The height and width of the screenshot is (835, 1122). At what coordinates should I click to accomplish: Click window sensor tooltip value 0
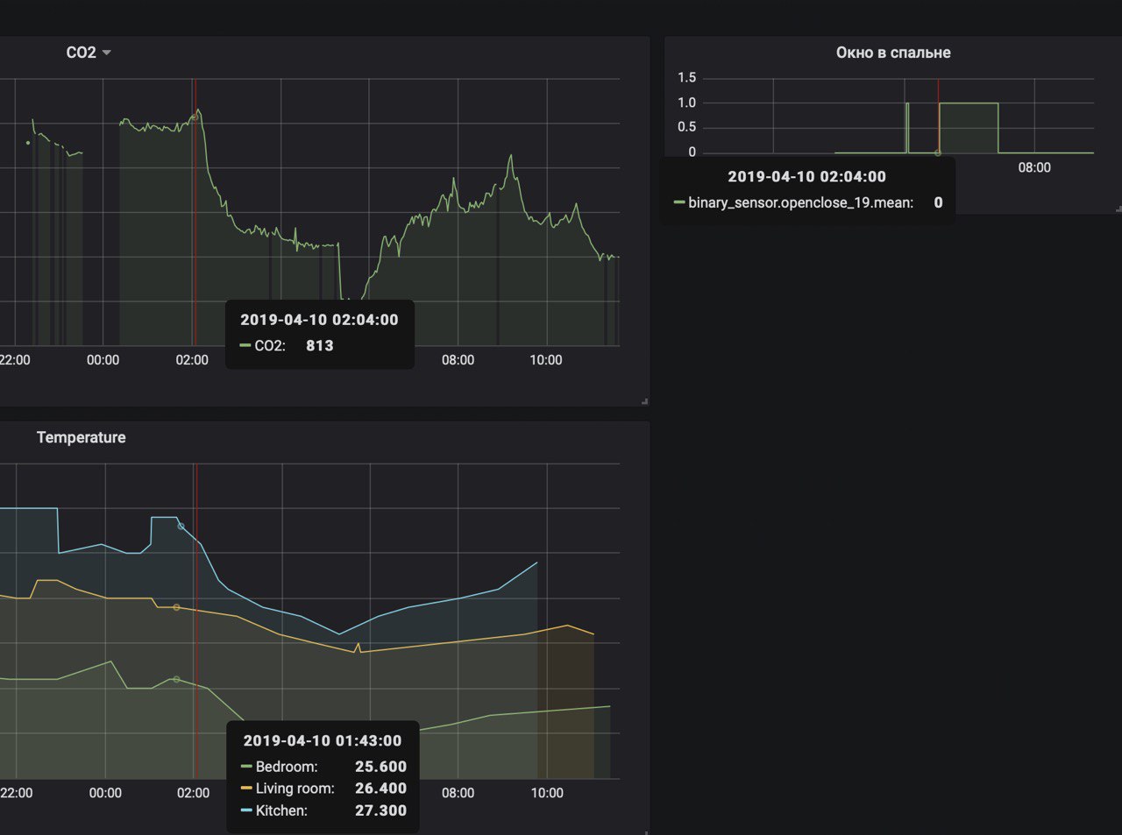pos(938,202)
